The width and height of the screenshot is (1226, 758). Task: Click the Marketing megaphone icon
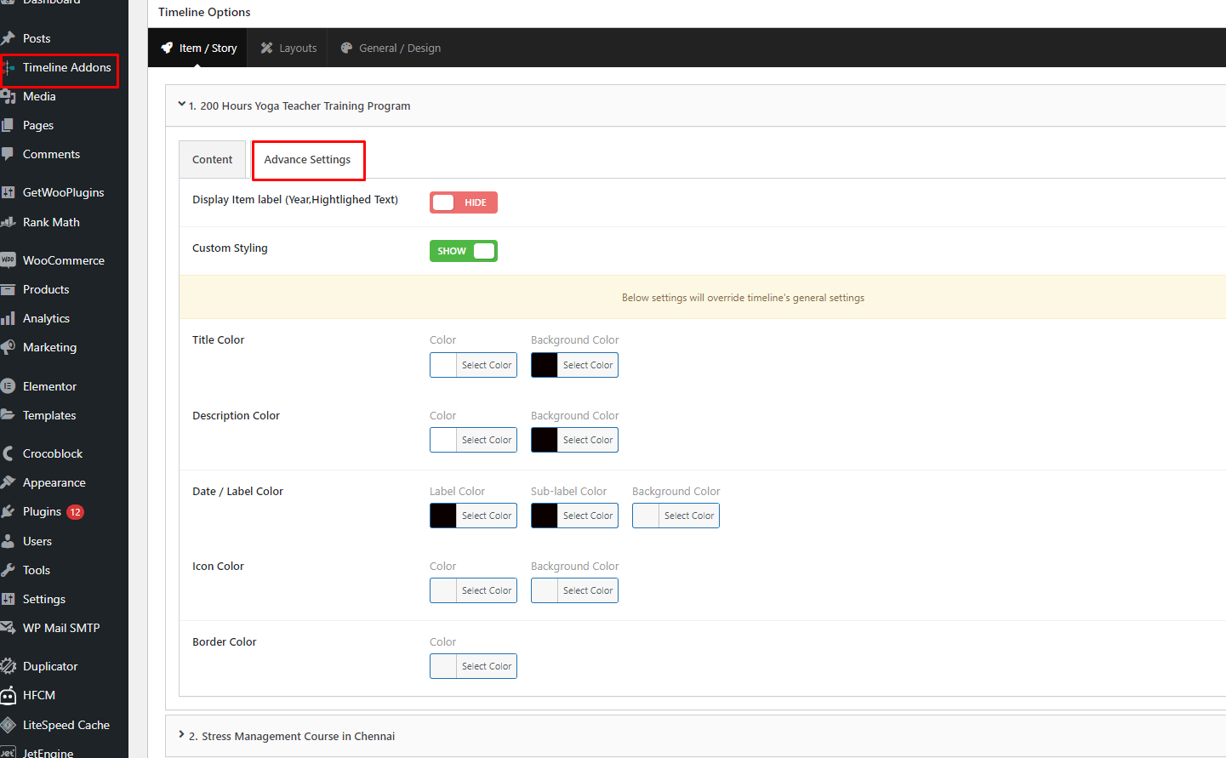click(8, 347)
